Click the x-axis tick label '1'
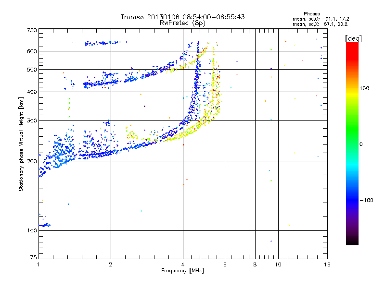The image size is (385, 288). point(38,264)
